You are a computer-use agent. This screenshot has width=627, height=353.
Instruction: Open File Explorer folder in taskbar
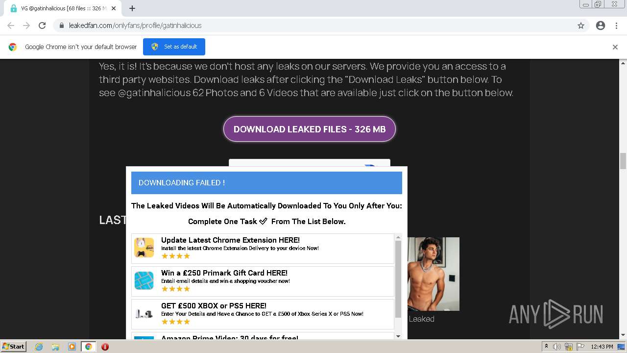click(55, 347)
